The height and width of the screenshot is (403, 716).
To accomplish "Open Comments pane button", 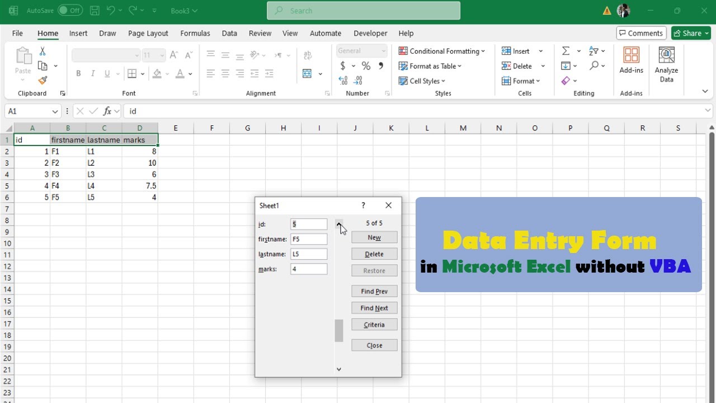I will tap(641, 33).
